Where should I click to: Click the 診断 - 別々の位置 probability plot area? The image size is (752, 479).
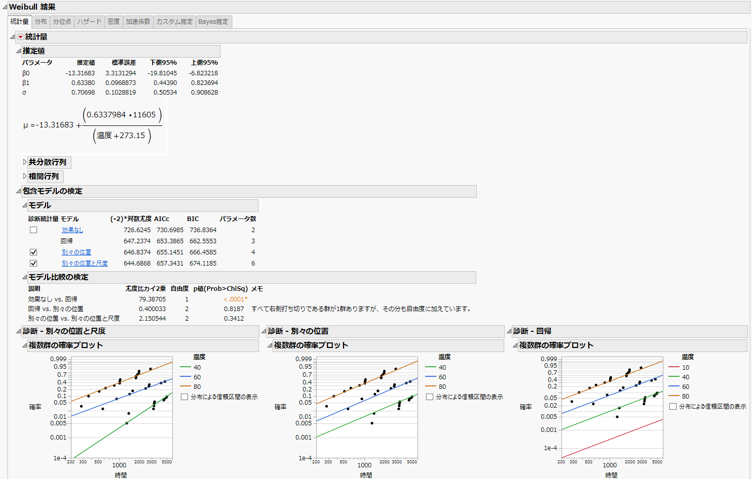(x=367, y=408)
